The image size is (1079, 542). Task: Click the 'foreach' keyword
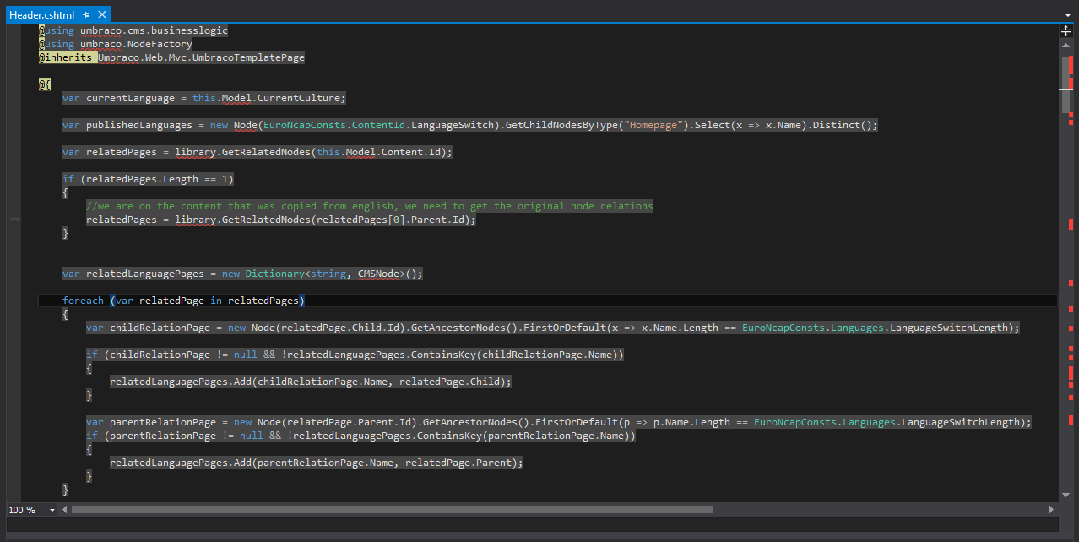83,301
